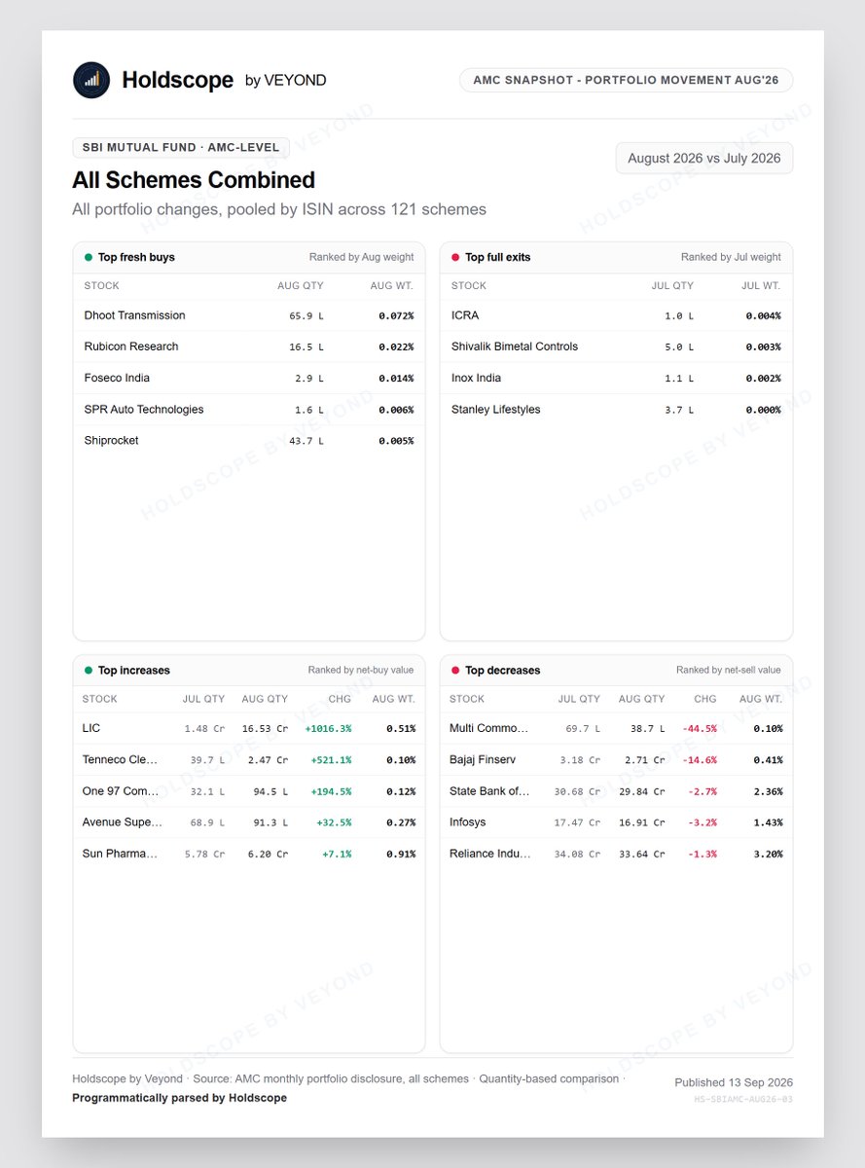Click the HS-SBIAMC-AUG26-03 document ID
Viewport: 865px width, 1168px height.
[743, 1099]
